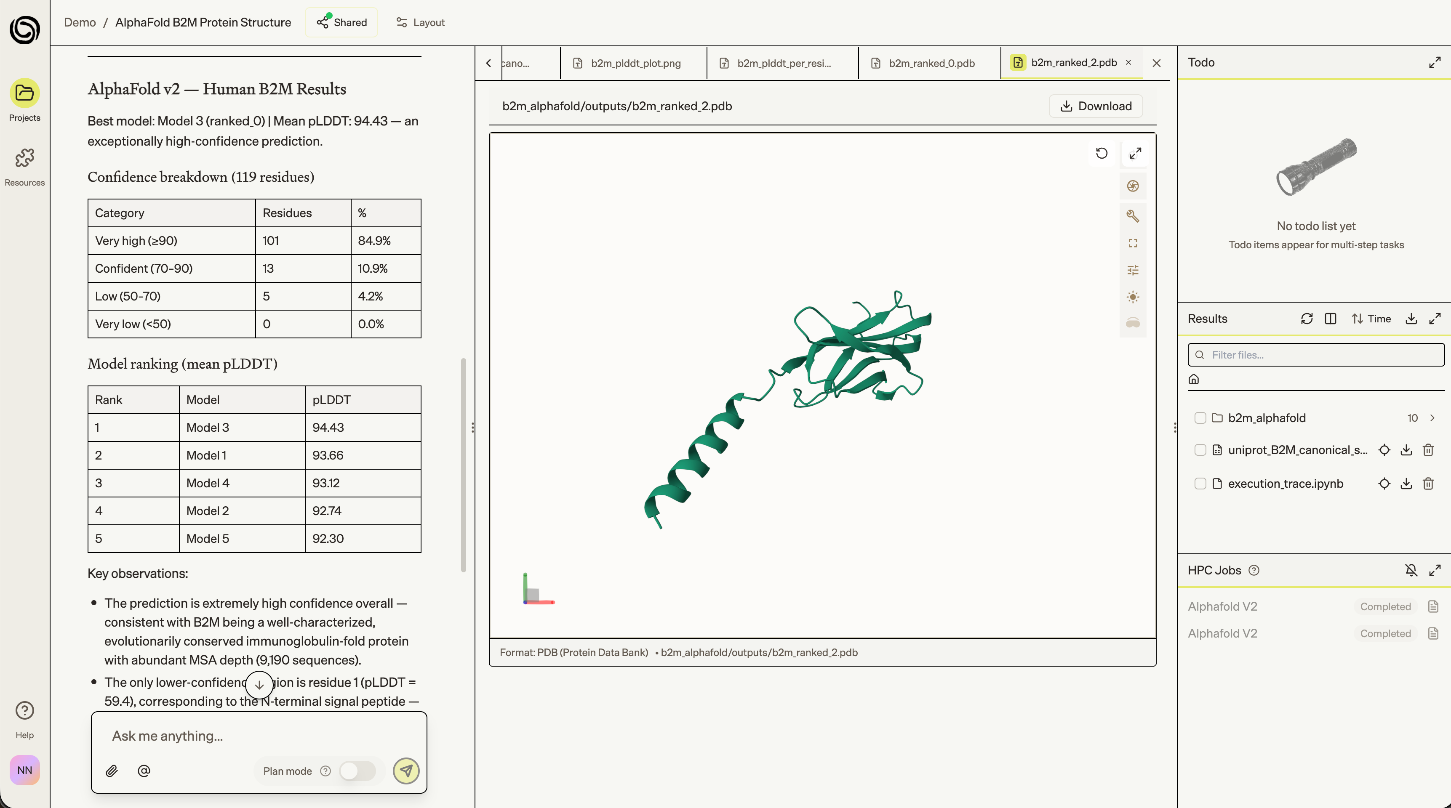Open the viewer wrench settings tool
The image size is (1451, 808).
(x=1133, y=215)
